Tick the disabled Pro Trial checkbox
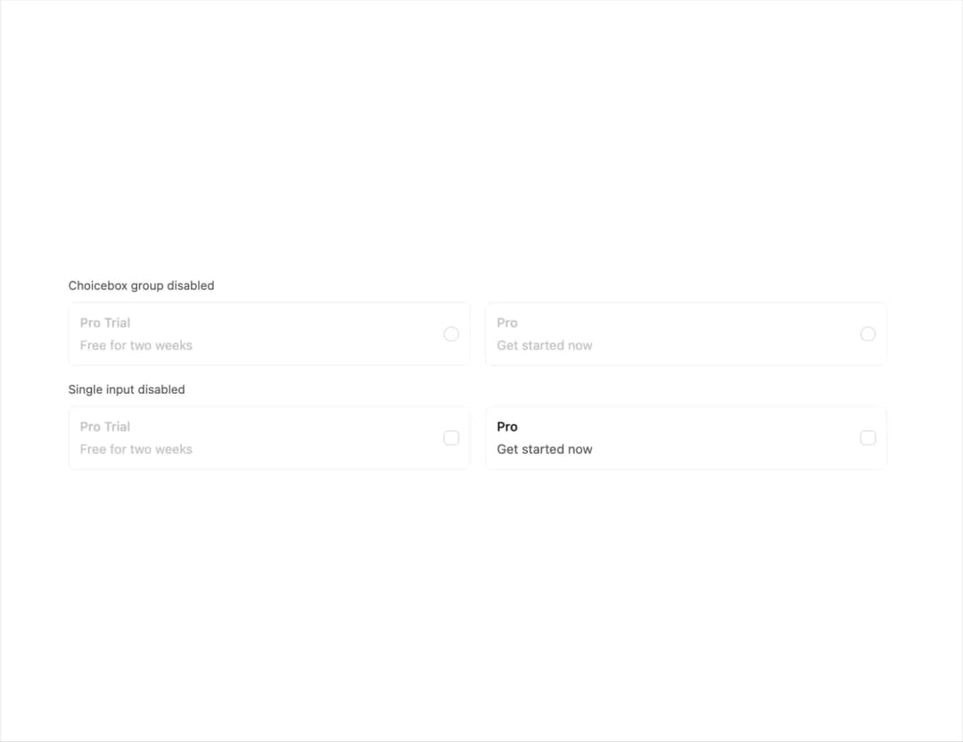Image resolution: width=963 pixels, height=742 pixels. click(x=451, y=437)
